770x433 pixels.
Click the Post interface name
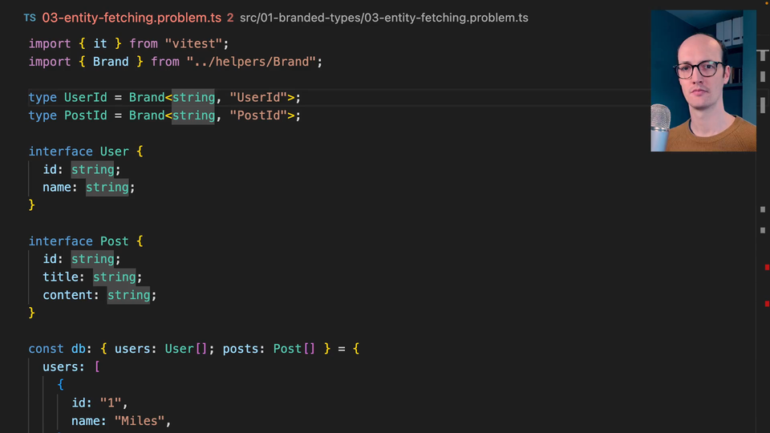[114, 241]
